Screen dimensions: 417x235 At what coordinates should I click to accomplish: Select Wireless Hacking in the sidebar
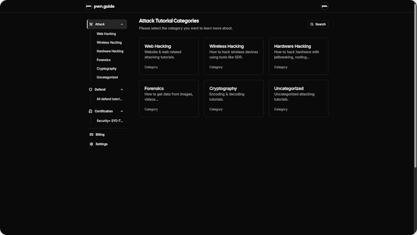(x=109, y=42)
